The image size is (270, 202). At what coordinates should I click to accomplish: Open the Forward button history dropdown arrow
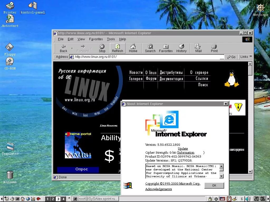tap(91, 48)
